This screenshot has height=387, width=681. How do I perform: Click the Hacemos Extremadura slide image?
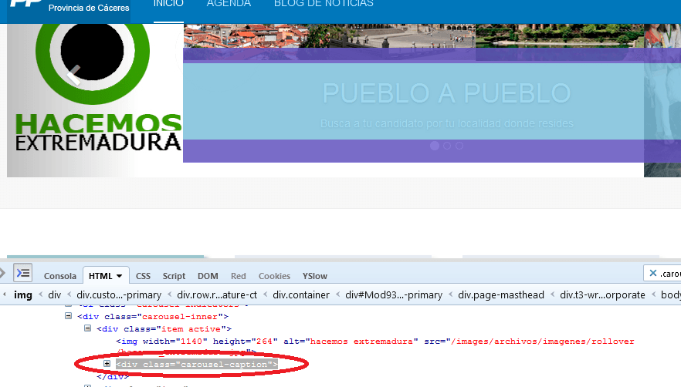click(95, 100)
